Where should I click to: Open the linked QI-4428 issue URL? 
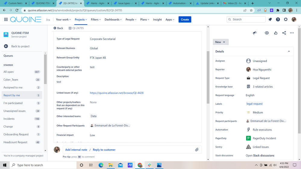117,93
